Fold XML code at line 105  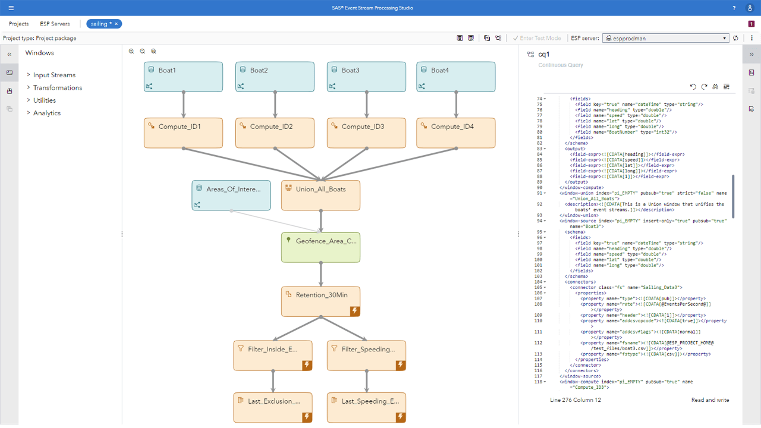pos(545,288)
